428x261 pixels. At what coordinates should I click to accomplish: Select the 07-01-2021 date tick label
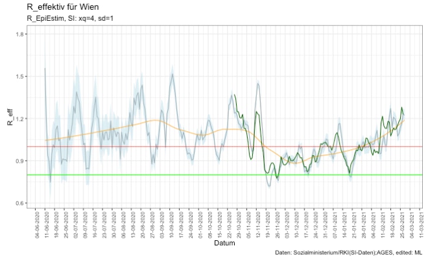335,223
